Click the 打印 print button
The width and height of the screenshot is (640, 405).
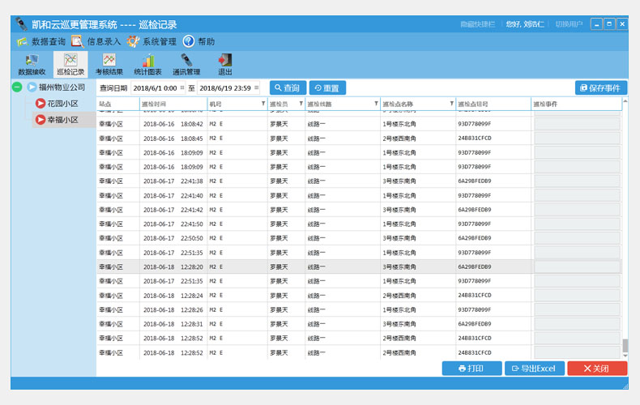pos(471,369)
